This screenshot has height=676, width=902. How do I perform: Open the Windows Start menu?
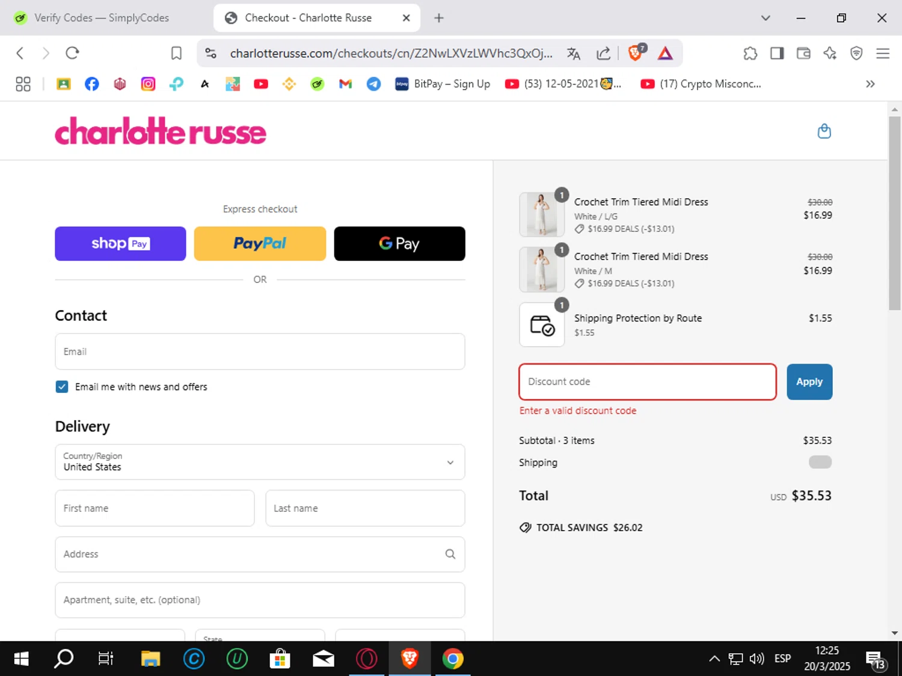point(21,659)
